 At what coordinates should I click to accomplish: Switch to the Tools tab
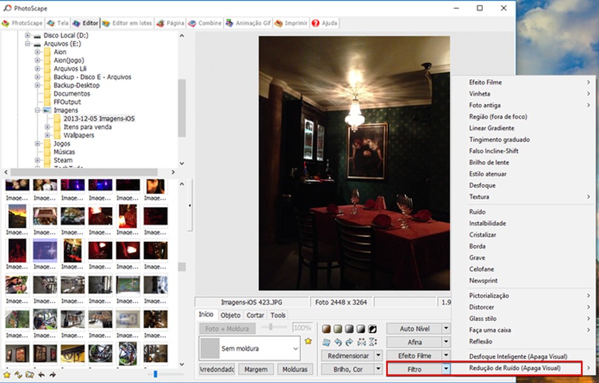278,315
